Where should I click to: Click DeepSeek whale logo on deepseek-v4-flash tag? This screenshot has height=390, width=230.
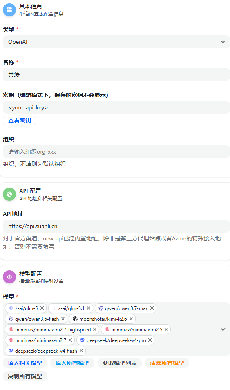pos(11,351)
